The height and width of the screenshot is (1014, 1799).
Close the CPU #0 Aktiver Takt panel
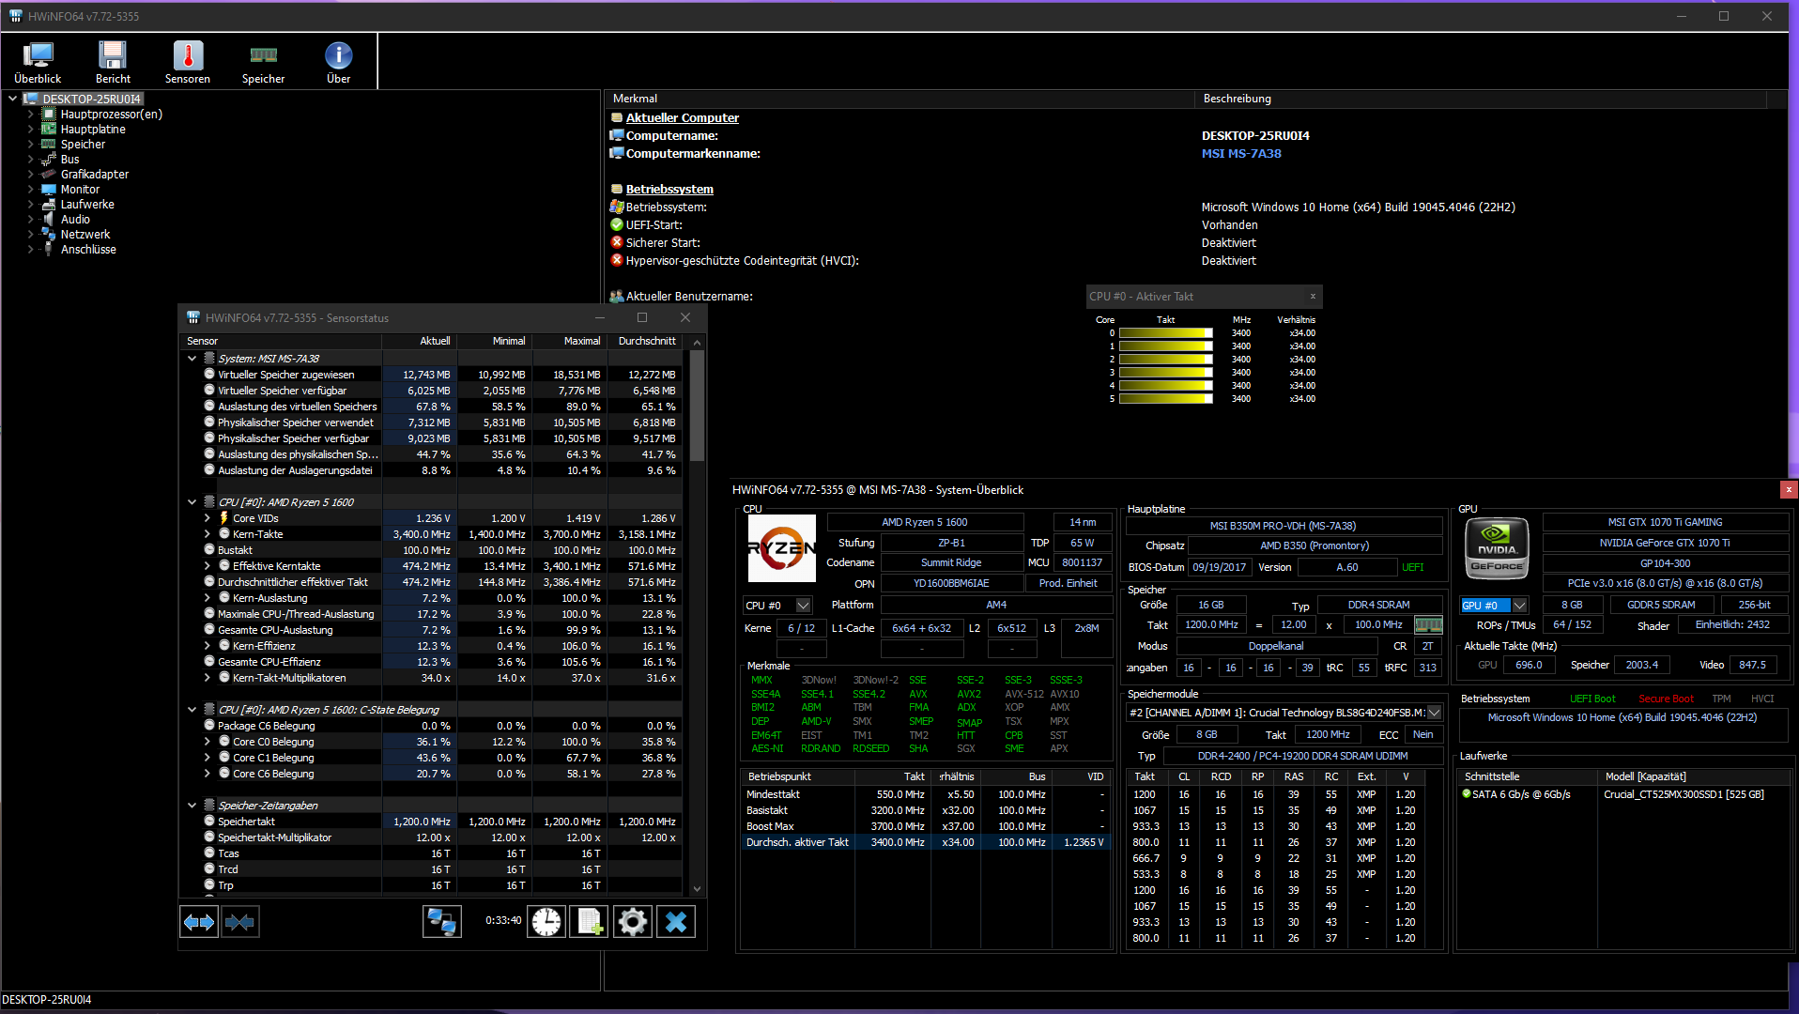[1313, 296]
